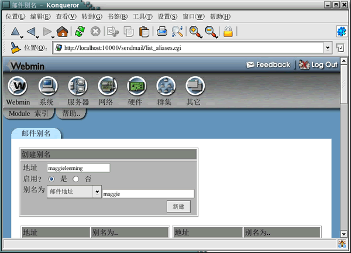Open the 硬件 category icon
This screenshot has height=253, width=351.
point(136,86)
